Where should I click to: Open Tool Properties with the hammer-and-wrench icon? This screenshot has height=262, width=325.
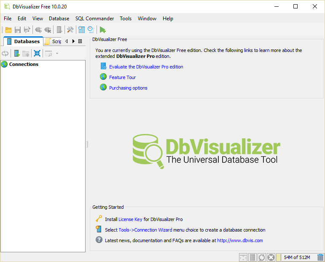pyautogui.click(x=70, y=30)
